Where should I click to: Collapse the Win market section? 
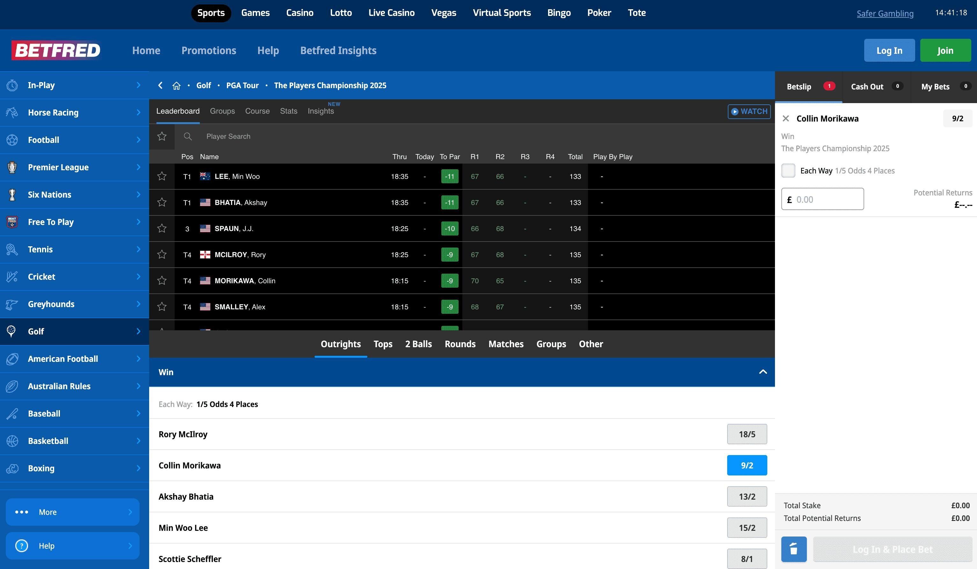pyautogui.click(x=763, y=372)
